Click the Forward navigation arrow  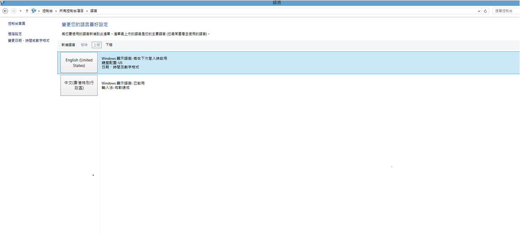pos(13,11)
